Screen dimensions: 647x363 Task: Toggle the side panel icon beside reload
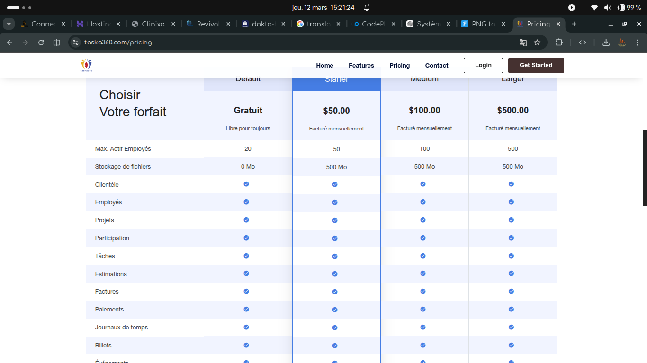(57, 43)
